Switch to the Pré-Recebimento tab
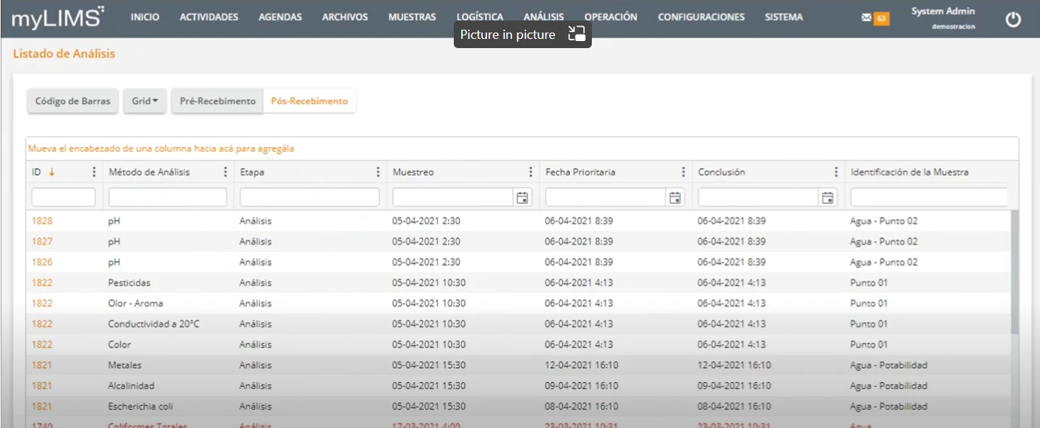1040x428 pixels. pos(217,100)
